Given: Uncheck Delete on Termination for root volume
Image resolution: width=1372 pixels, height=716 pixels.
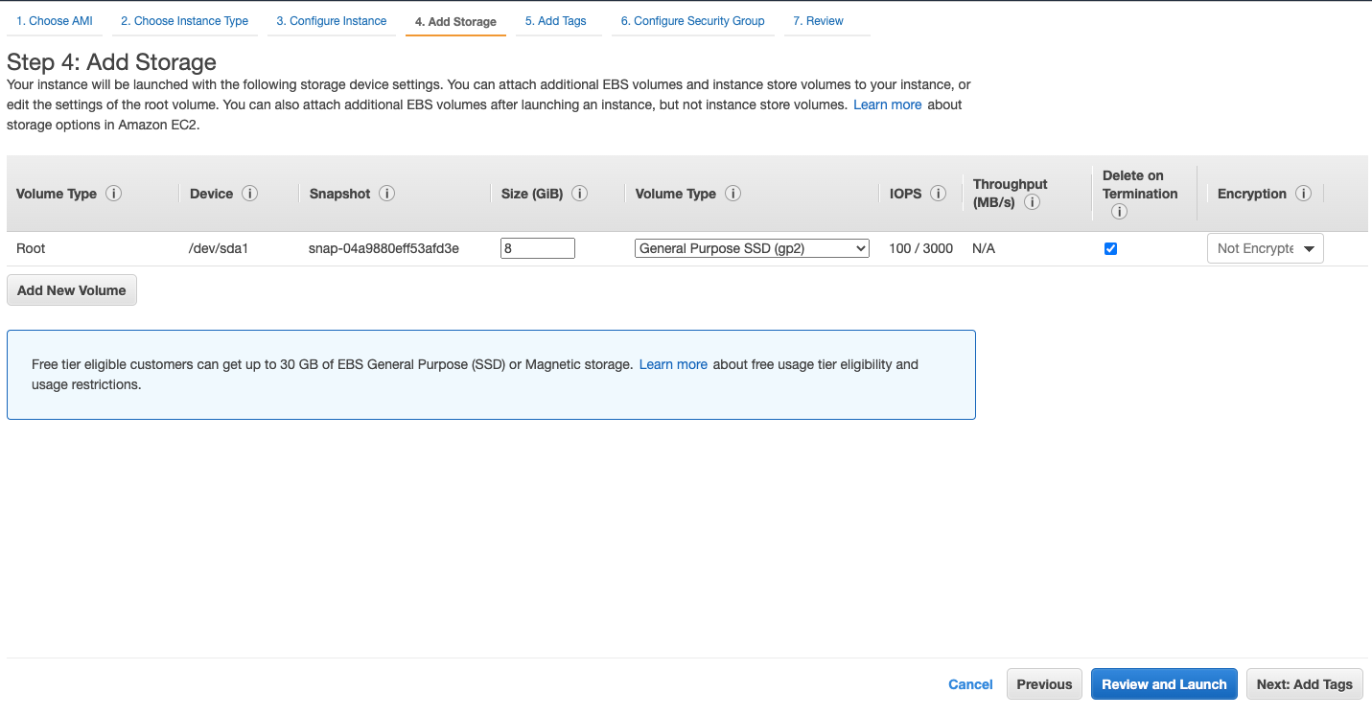Looking at the screenshot, I should click(1110, 249).
